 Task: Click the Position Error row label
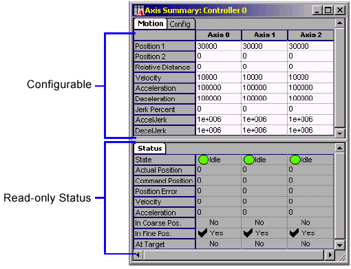point(164,191)
